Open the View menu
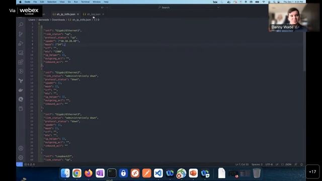Viewport: 322px width, 181px height. tap(62, 2)
